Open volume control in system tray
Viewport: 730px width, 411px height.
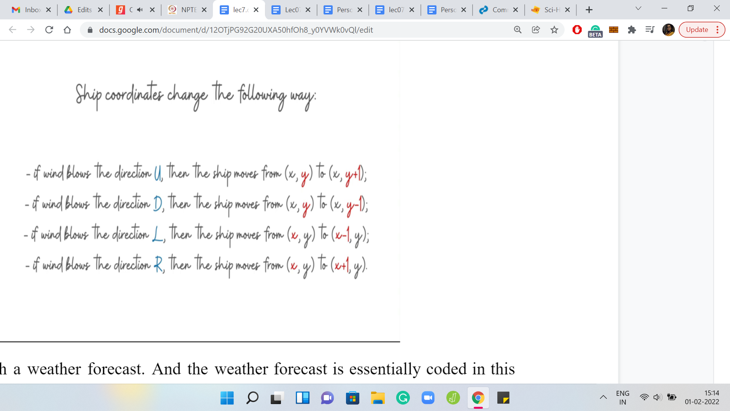pos(657,398)
